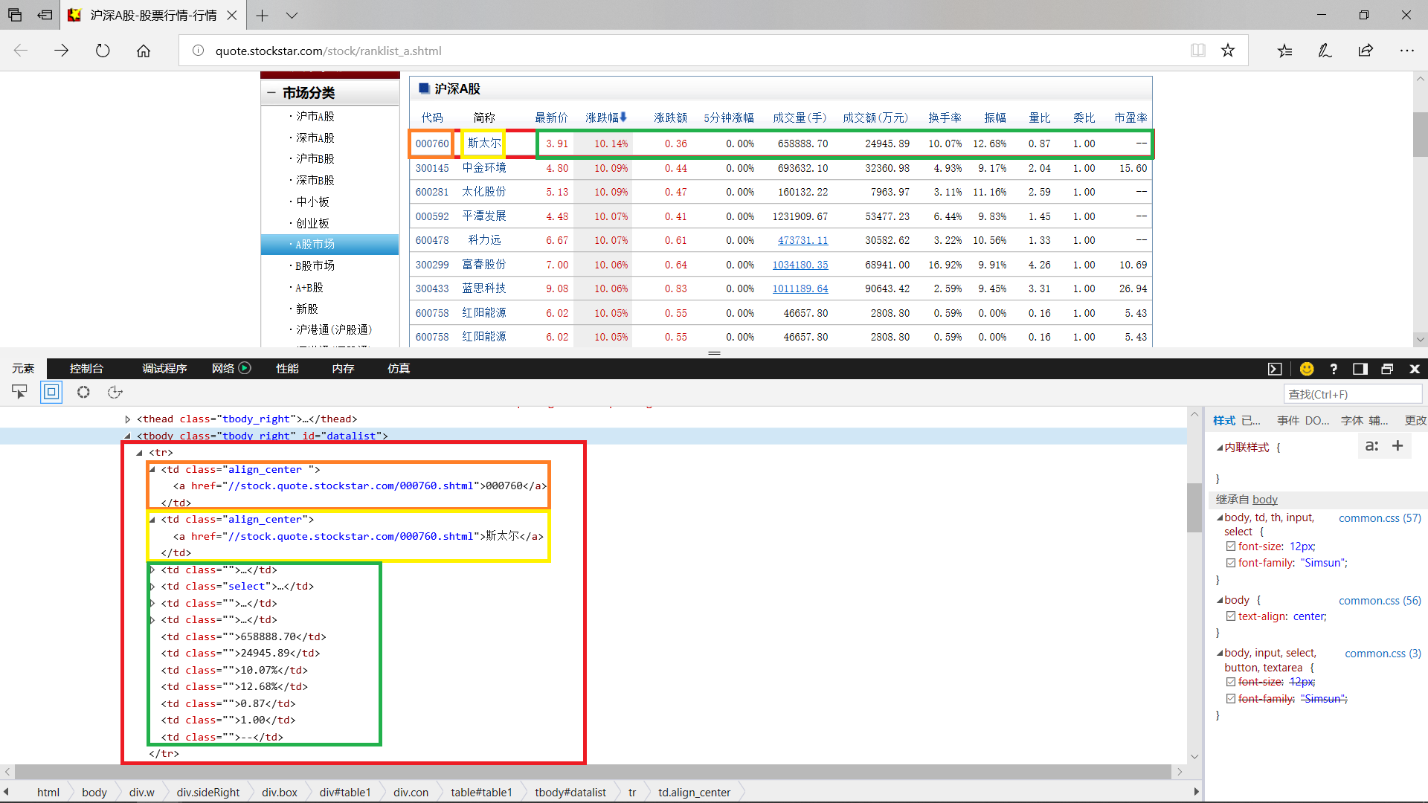Toggle struck-out font-family Simsun checkbox
Screen dimensions: 1428x803
coord(1231,699)
